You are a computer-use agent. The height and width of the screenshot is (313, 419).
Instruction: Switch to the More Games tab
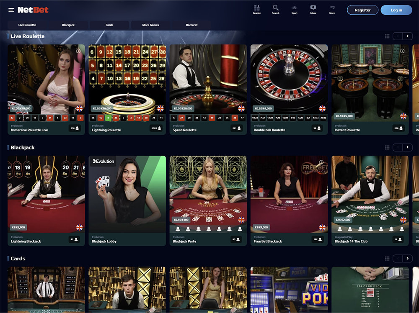coord(150,25)
